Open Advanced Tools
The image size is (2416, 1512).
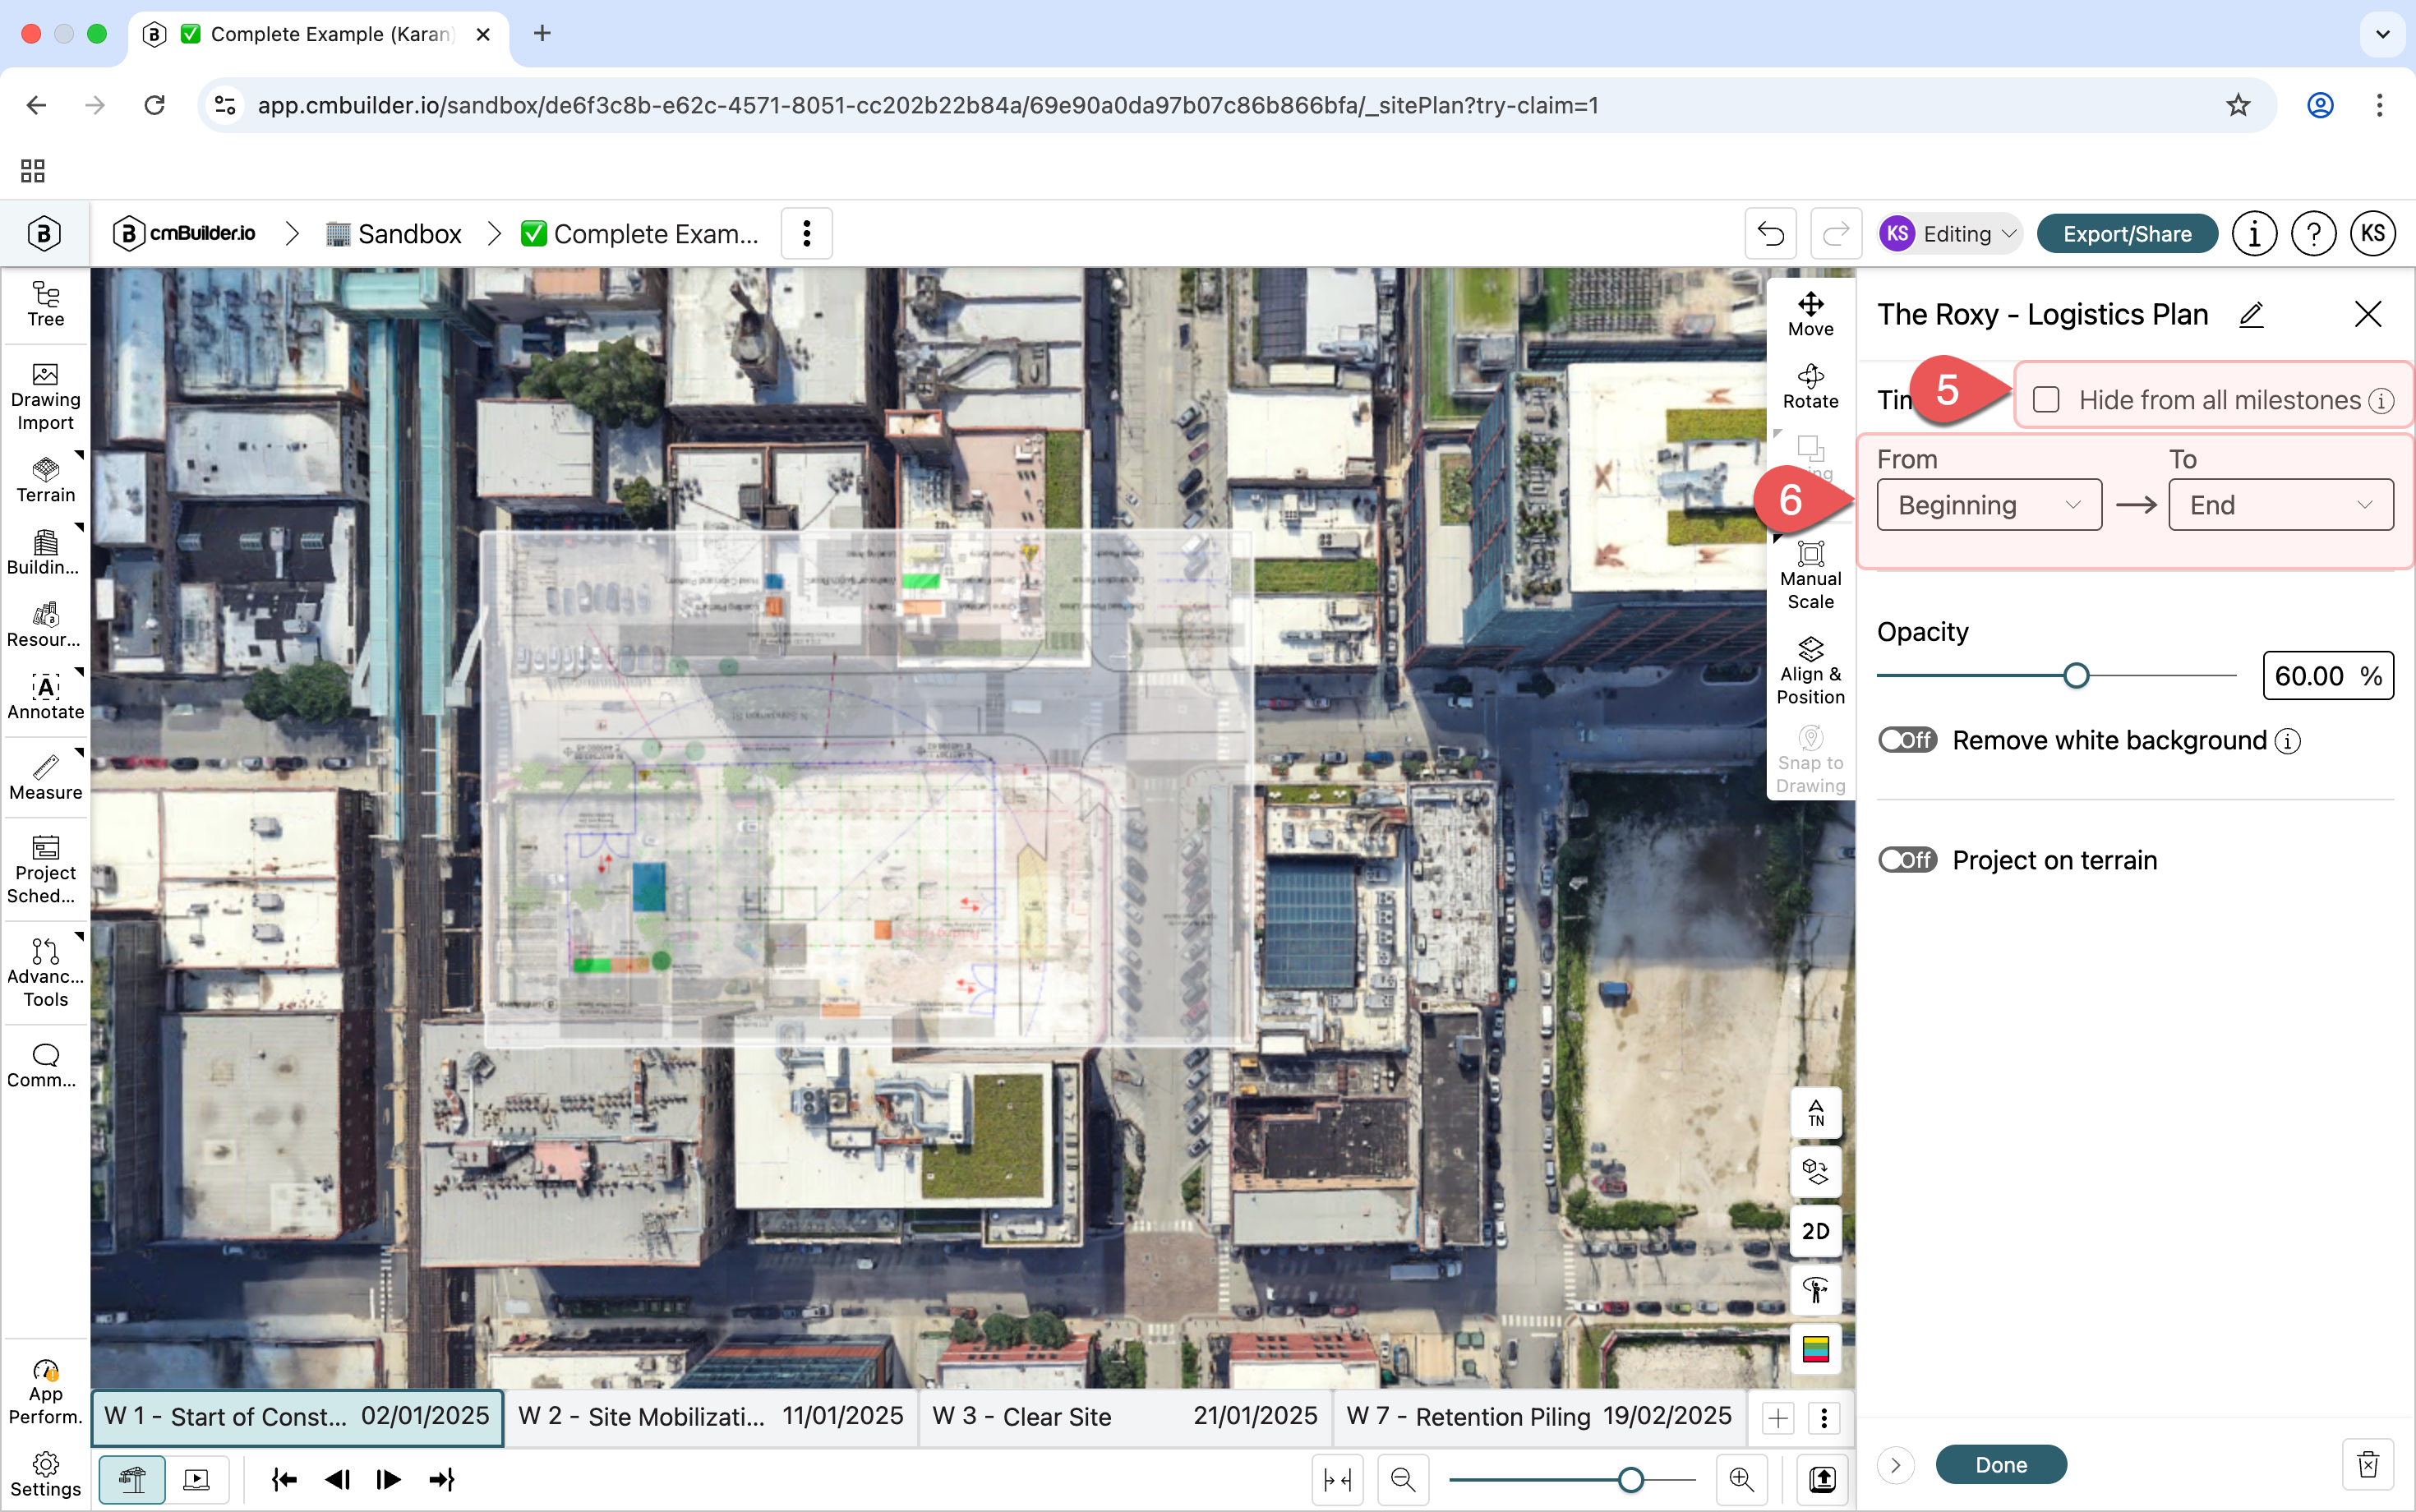pos(45,974)
